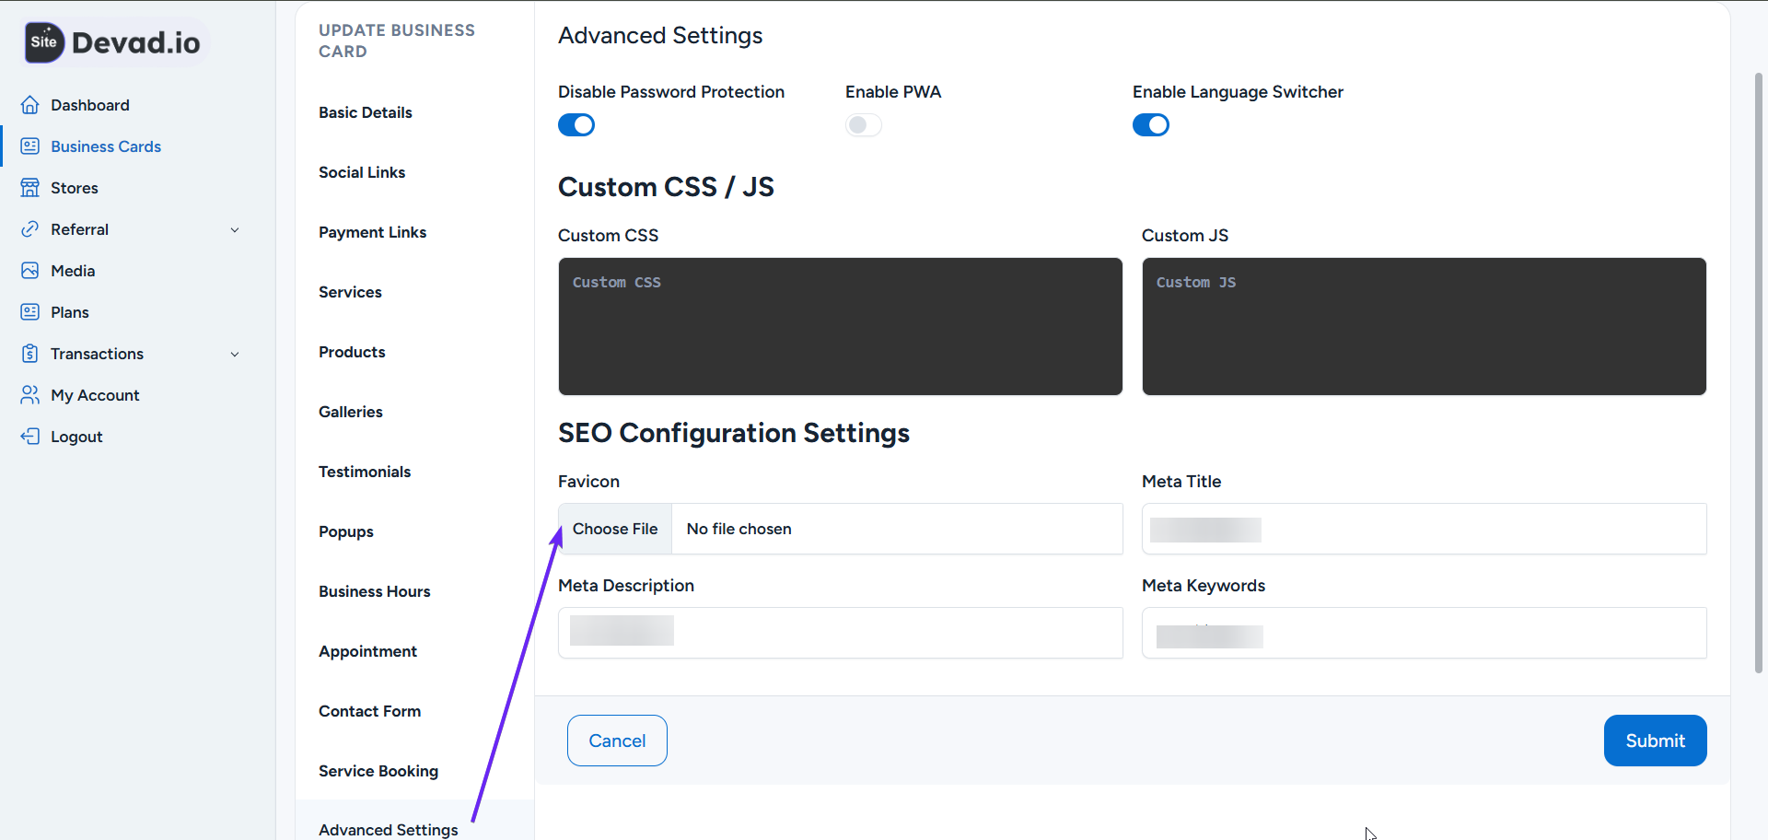Open Media via its image icon

[x=29, y=270]
